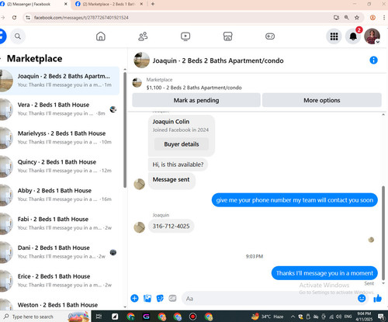This screenshot has height=322, width=388.
Task: Click Mark as pending button
Action: coord(196,100)
